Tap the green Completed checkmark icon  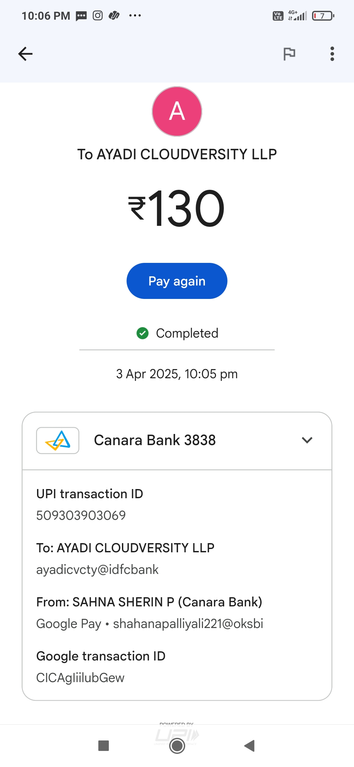(x=143, y=333)
